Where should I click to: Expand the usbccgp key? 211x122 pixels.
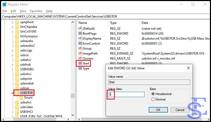(13, 51)
